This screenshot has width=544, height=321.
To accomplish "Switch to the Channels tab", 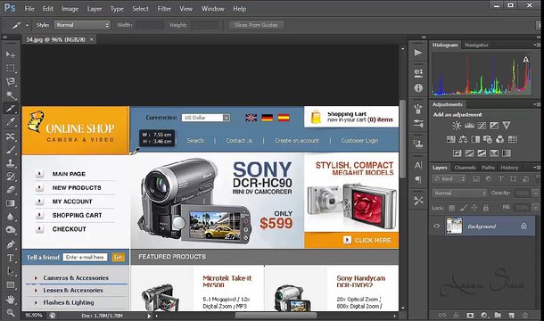I will pos(465,168).
